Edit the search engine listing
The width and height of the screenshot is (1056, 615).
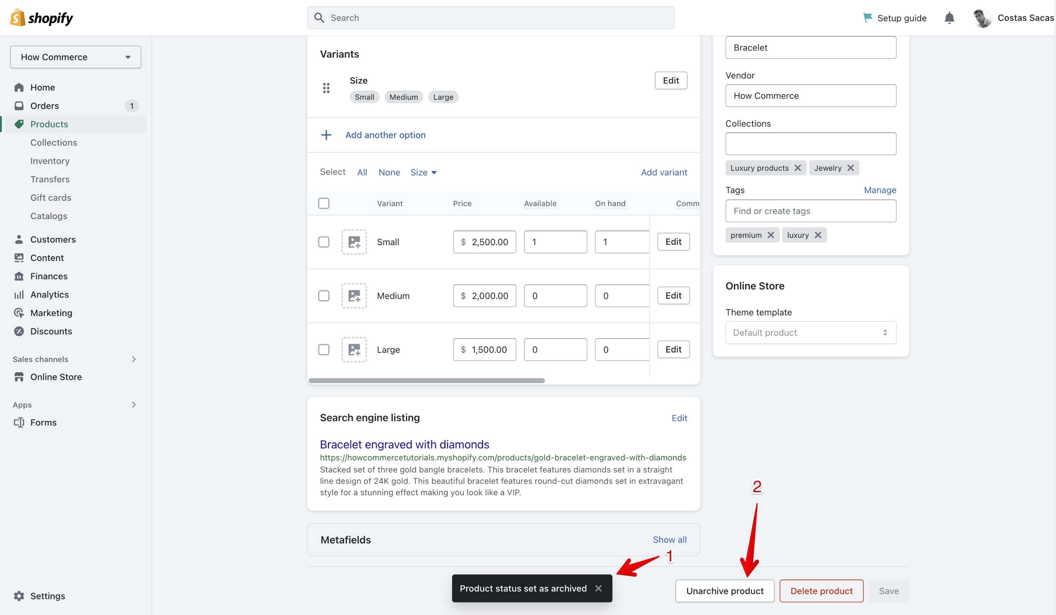click(x=679, y=418)
